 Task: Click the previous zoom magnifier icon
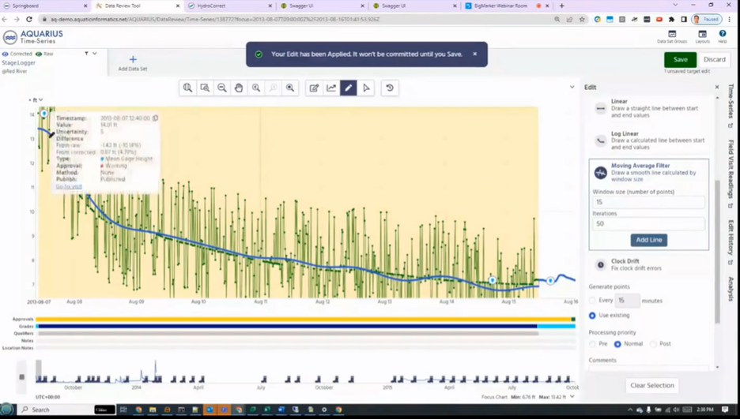click(x=256, y=88)
